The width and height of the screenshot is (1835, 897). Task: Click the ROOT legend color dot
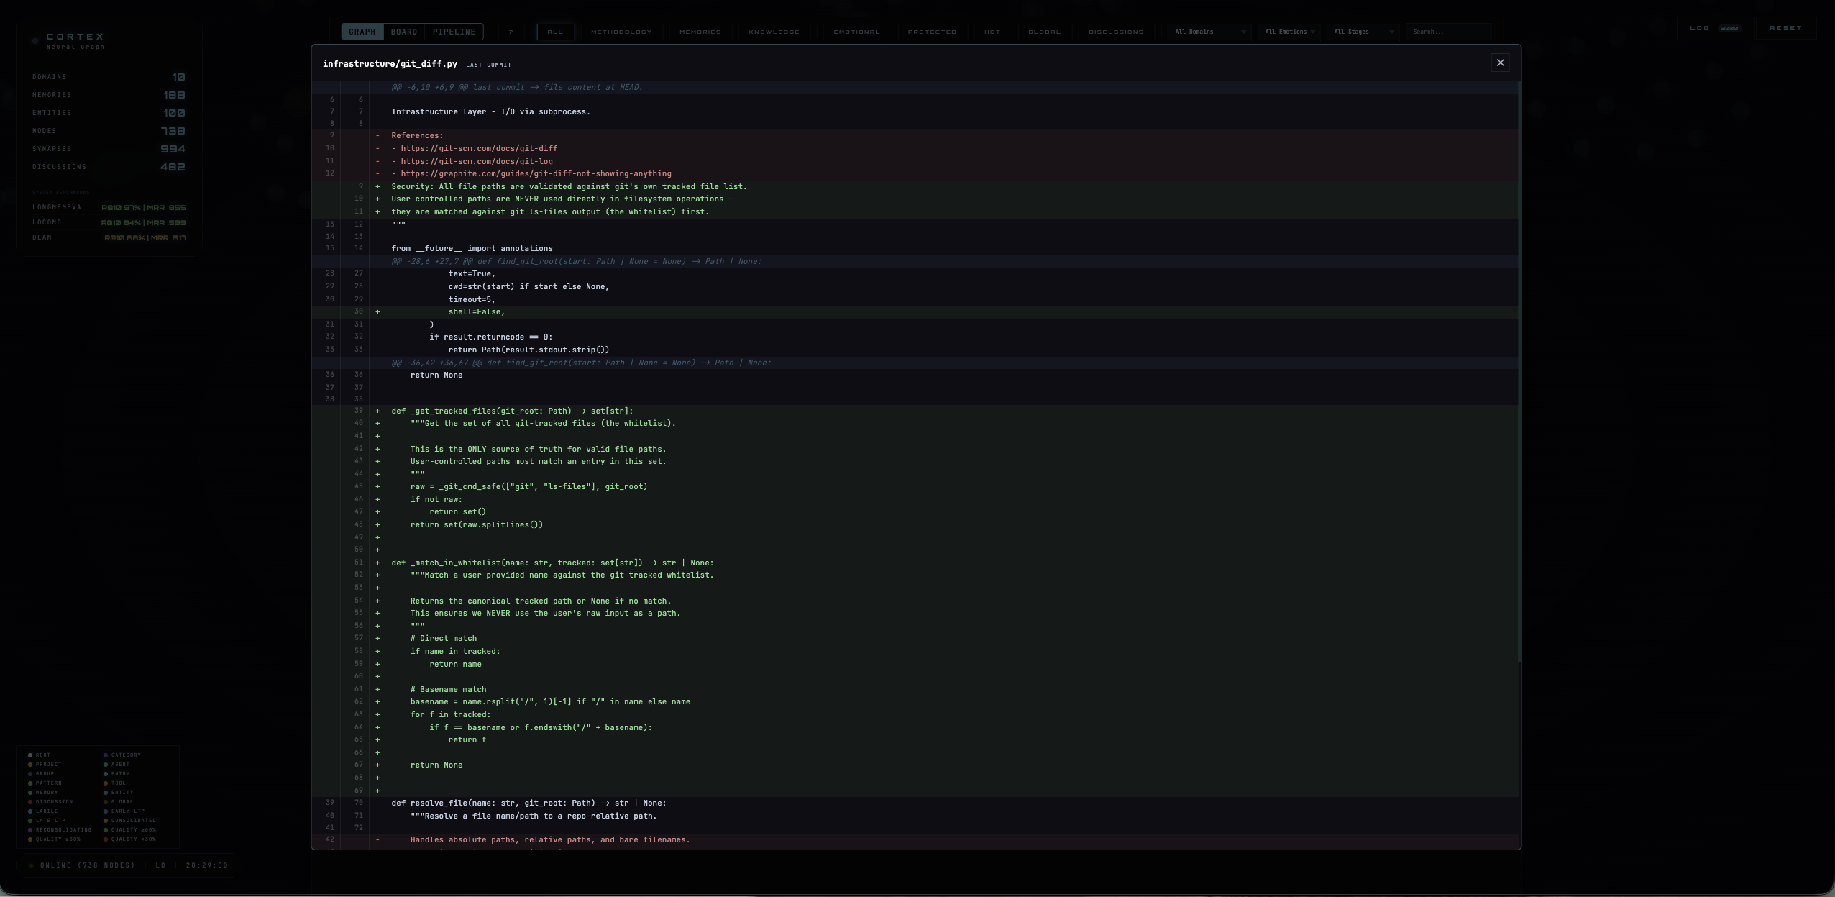pos(30,755)
